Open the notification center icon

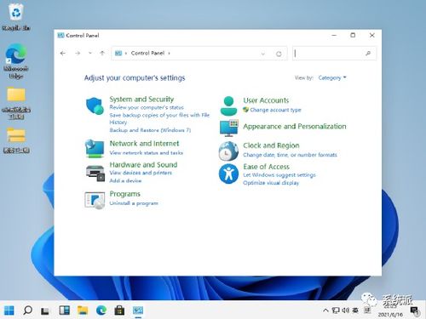[x=415, y=310]
